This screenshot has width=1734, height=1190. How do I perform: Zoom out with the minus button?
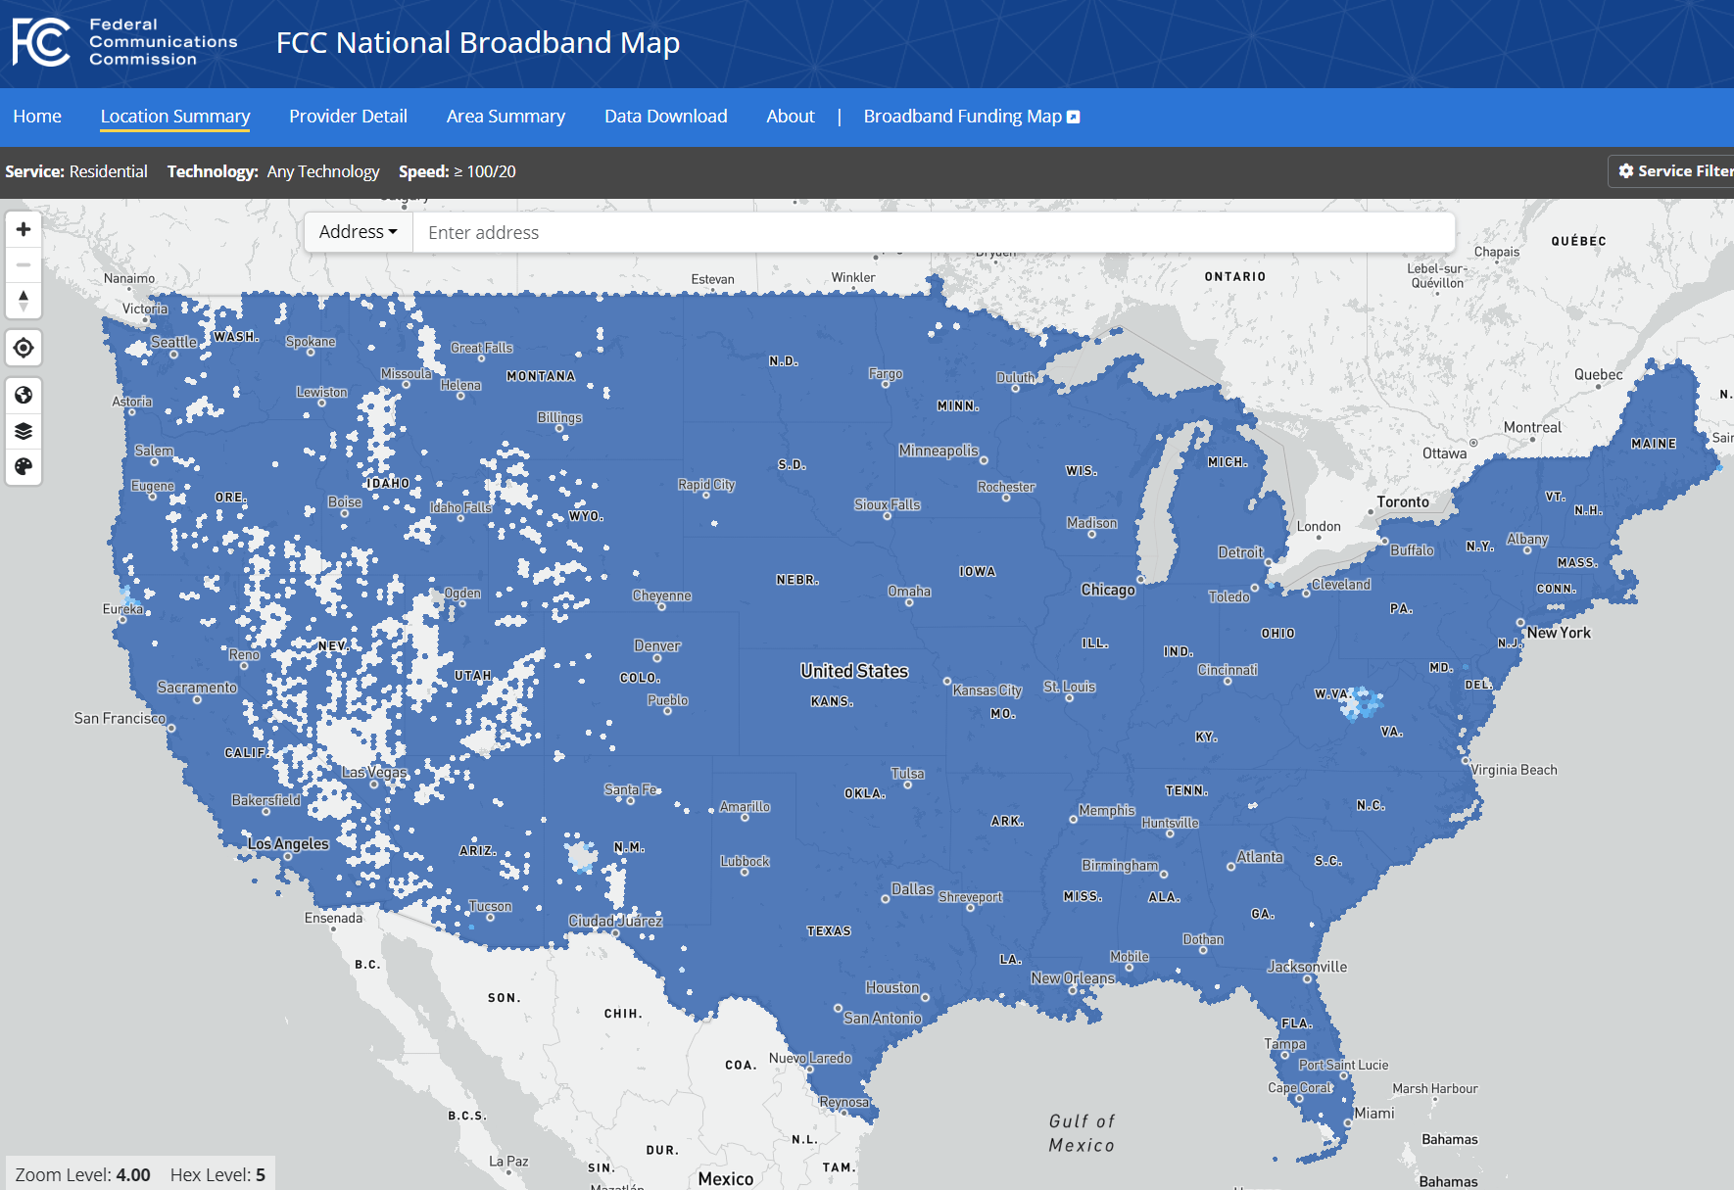[x=24, y=264]
